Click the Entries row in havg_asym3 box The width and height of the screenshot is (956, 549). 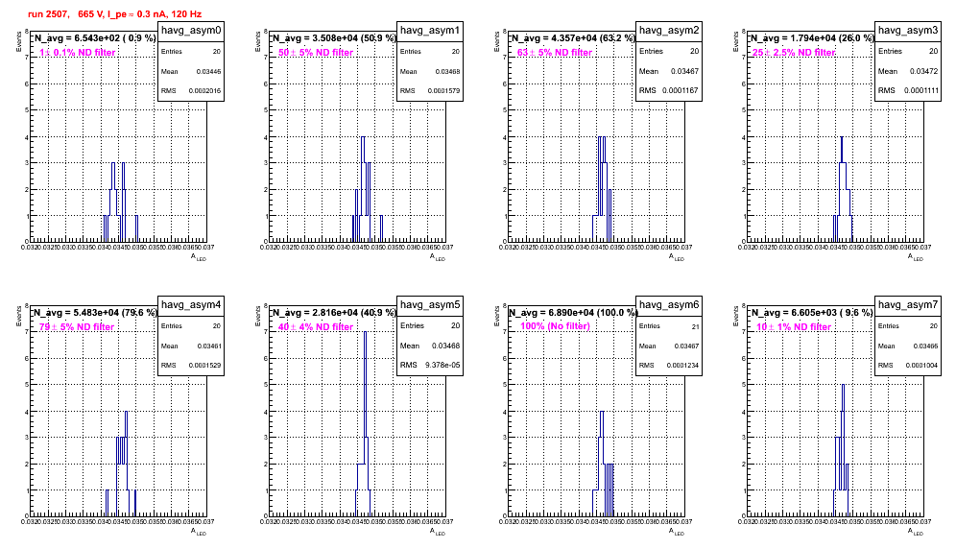pos(908,51)
